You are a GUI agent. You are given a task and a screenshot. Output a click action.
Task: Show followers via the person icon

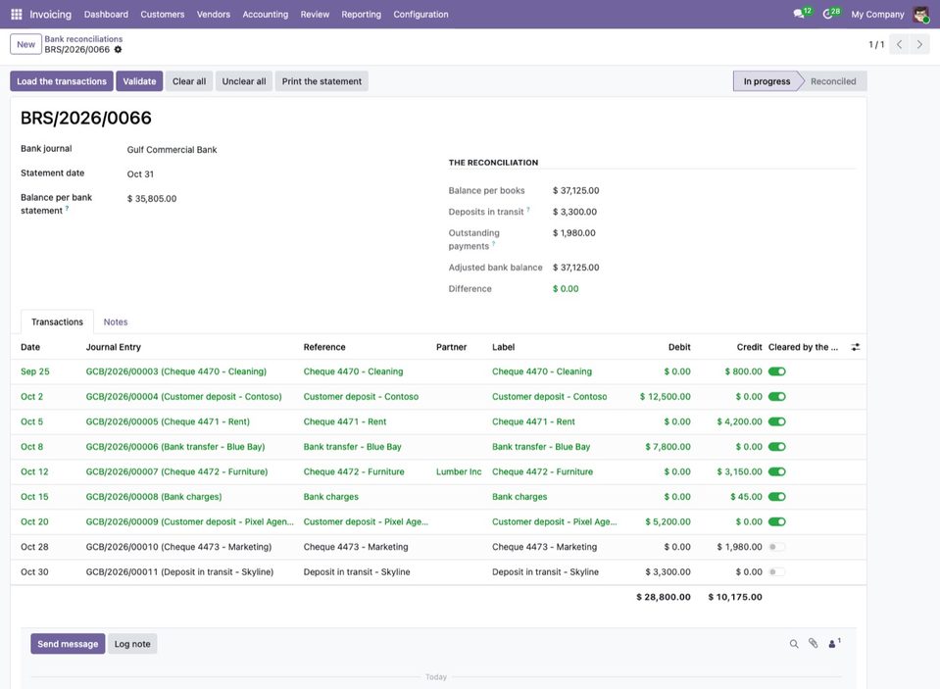point(834,644)
